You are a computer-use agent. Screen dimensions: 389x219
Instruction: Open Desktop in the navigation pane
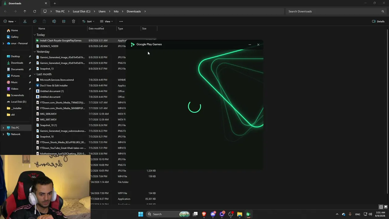coord(15,56)
